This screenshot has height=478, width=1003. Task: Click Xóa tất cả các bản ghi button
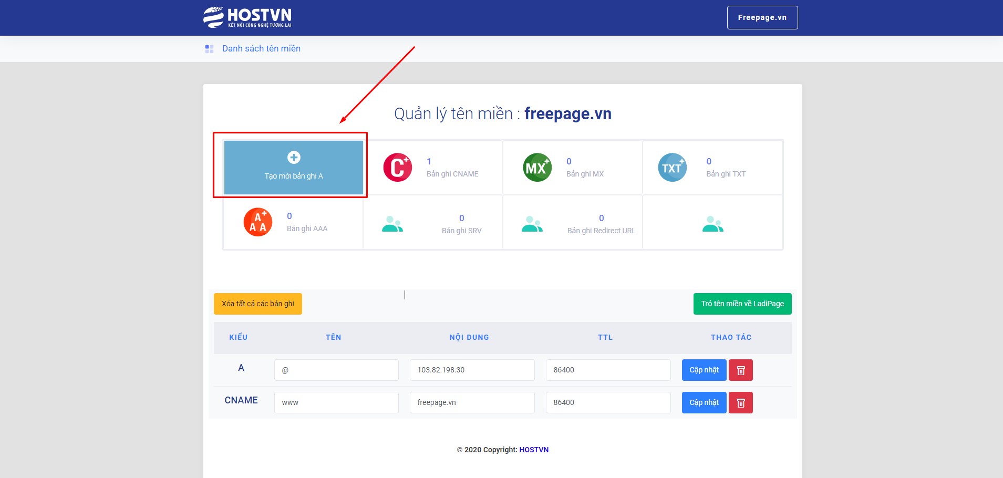point(258,304)
